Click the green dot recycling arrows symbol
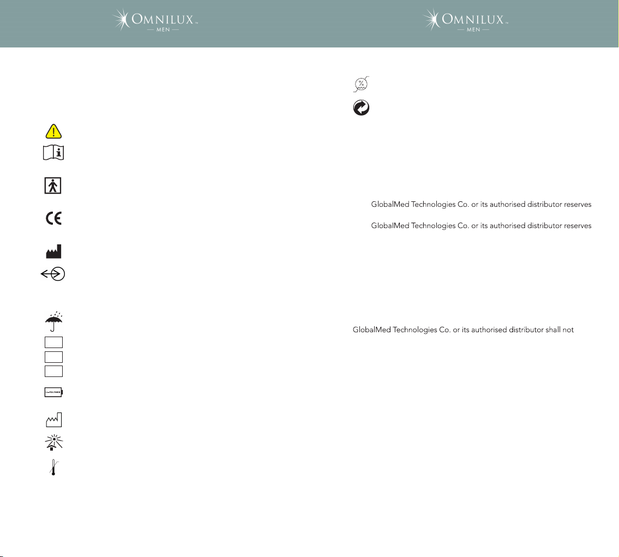The height and width of the screenshot is (557, 619). pos(361,108)
